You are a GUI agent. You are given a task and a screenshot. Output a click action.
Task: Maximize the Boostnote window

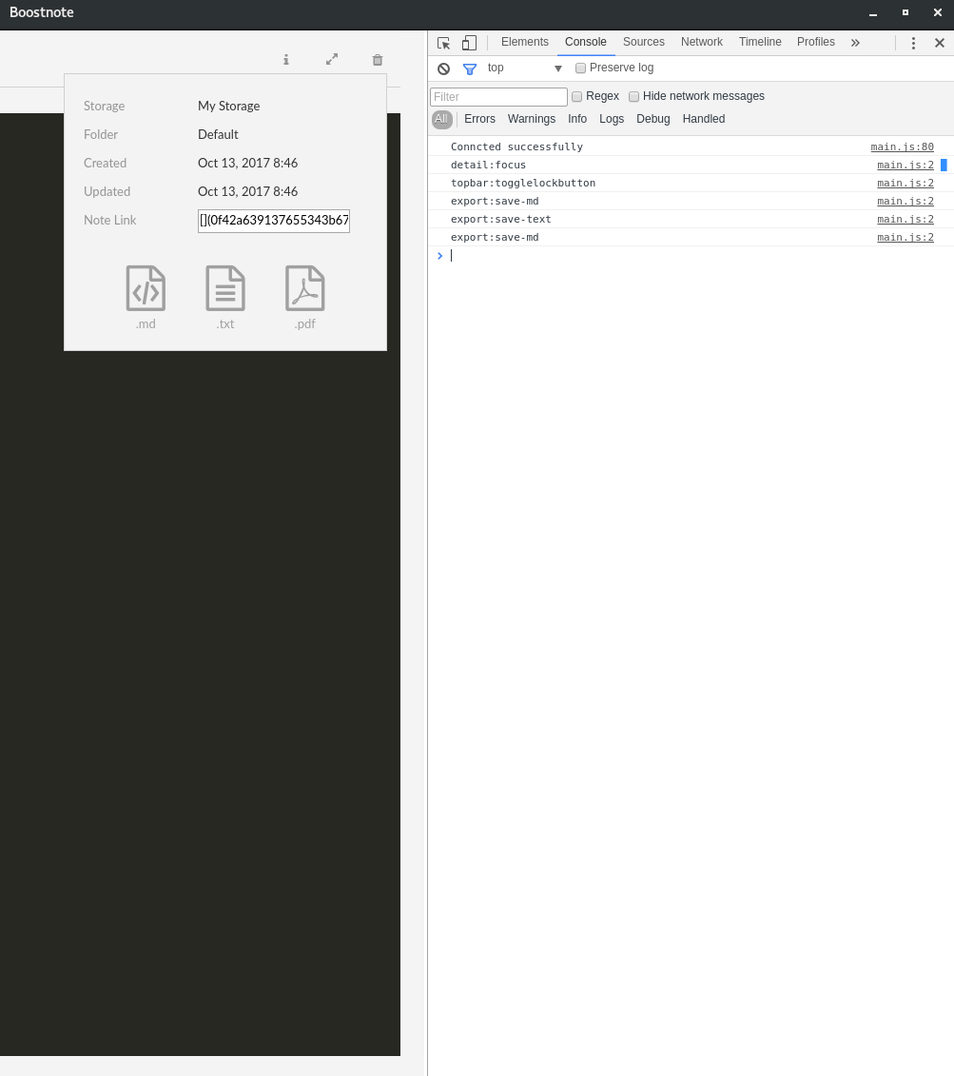pyautogui.click(x=905, y=12)
